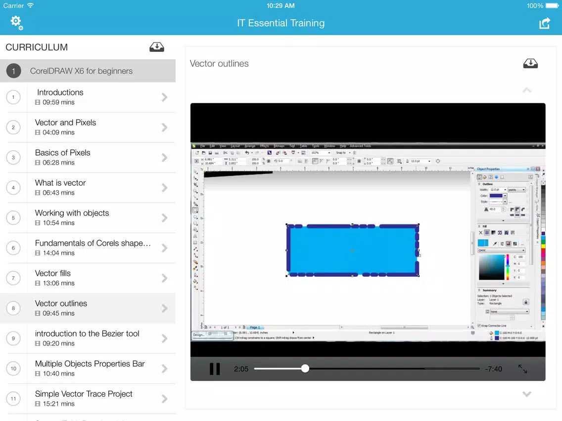Viewport: 562px width, 421px height.
Task: Click the video progress slider knob
Action: coord(305,369)
